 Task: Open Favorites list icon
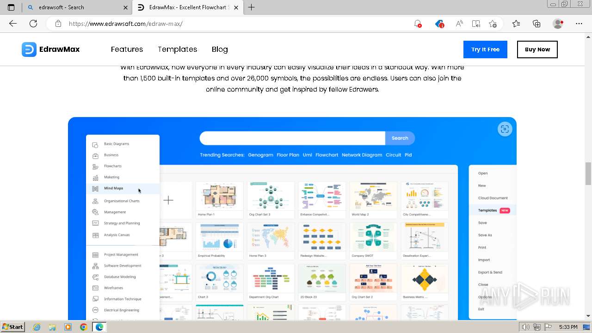point(516,24)
